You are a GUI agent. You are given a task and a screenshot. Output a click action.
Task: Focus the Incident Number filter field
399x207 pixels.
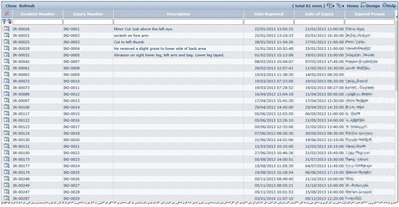[37, 22]
